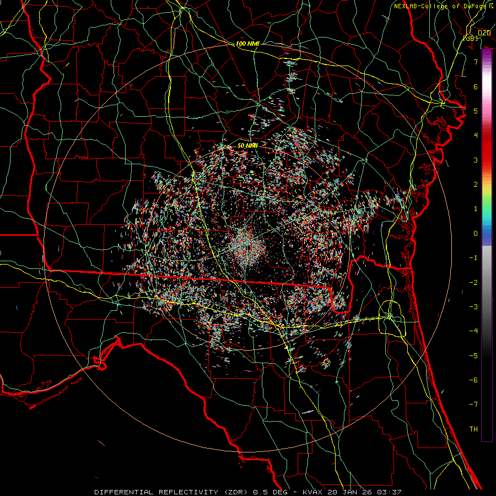Select the scale value "7" on the legend
The image size is (496, 496).
tap(476, 62)
